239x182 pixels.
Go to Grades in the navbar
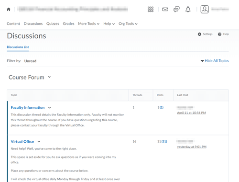point(68,23)
